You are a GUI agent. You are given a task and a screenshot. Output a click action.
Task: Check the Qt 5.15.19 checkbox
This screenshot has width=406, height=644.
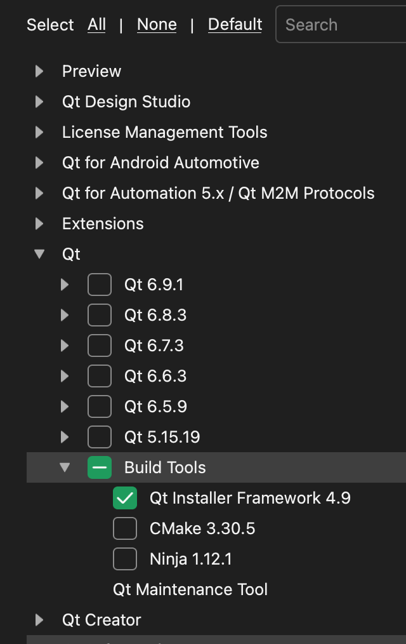(100, 437)
